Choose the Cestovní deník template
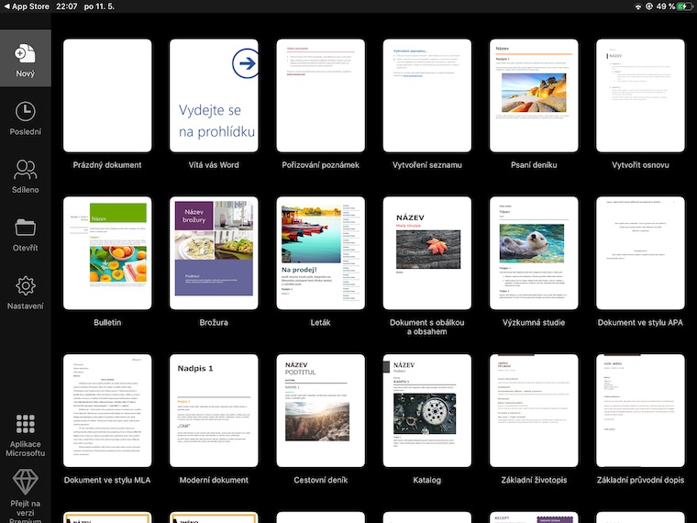 [321, 410]
